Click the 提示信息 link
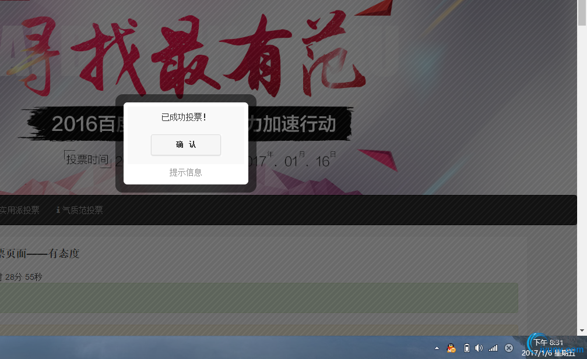Image resolution: width=587 pixels, height=359 pixels. tap(185, 172)
